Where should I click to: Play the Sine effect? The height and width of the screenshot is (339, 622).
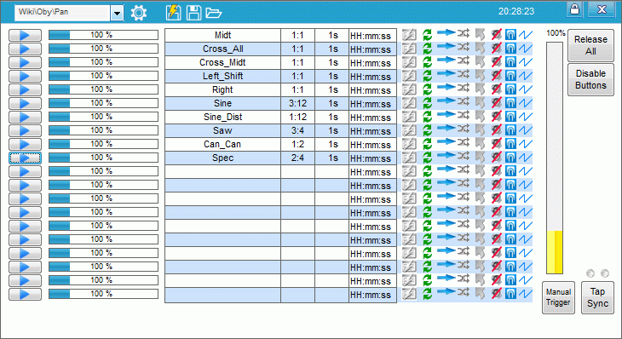point(25,103)
